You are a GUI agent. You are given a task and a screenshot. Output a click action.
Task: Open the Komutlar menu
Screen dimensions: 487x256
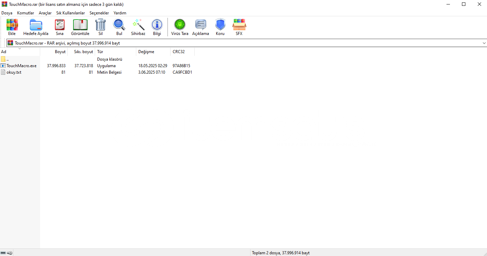pos(26,13)
